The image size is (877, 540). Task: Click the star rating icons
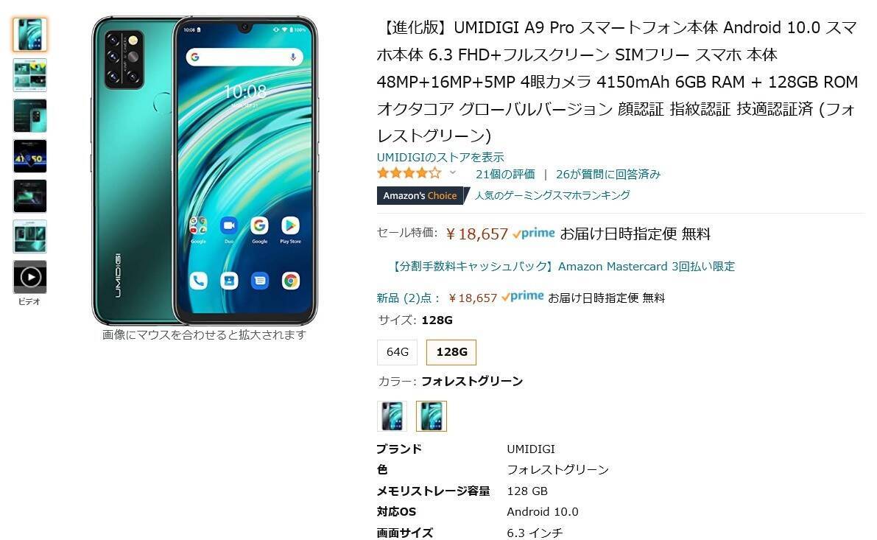(409, 173)
